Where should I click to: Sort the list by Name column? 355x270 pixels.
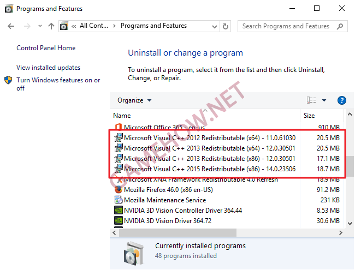point(205,116)
